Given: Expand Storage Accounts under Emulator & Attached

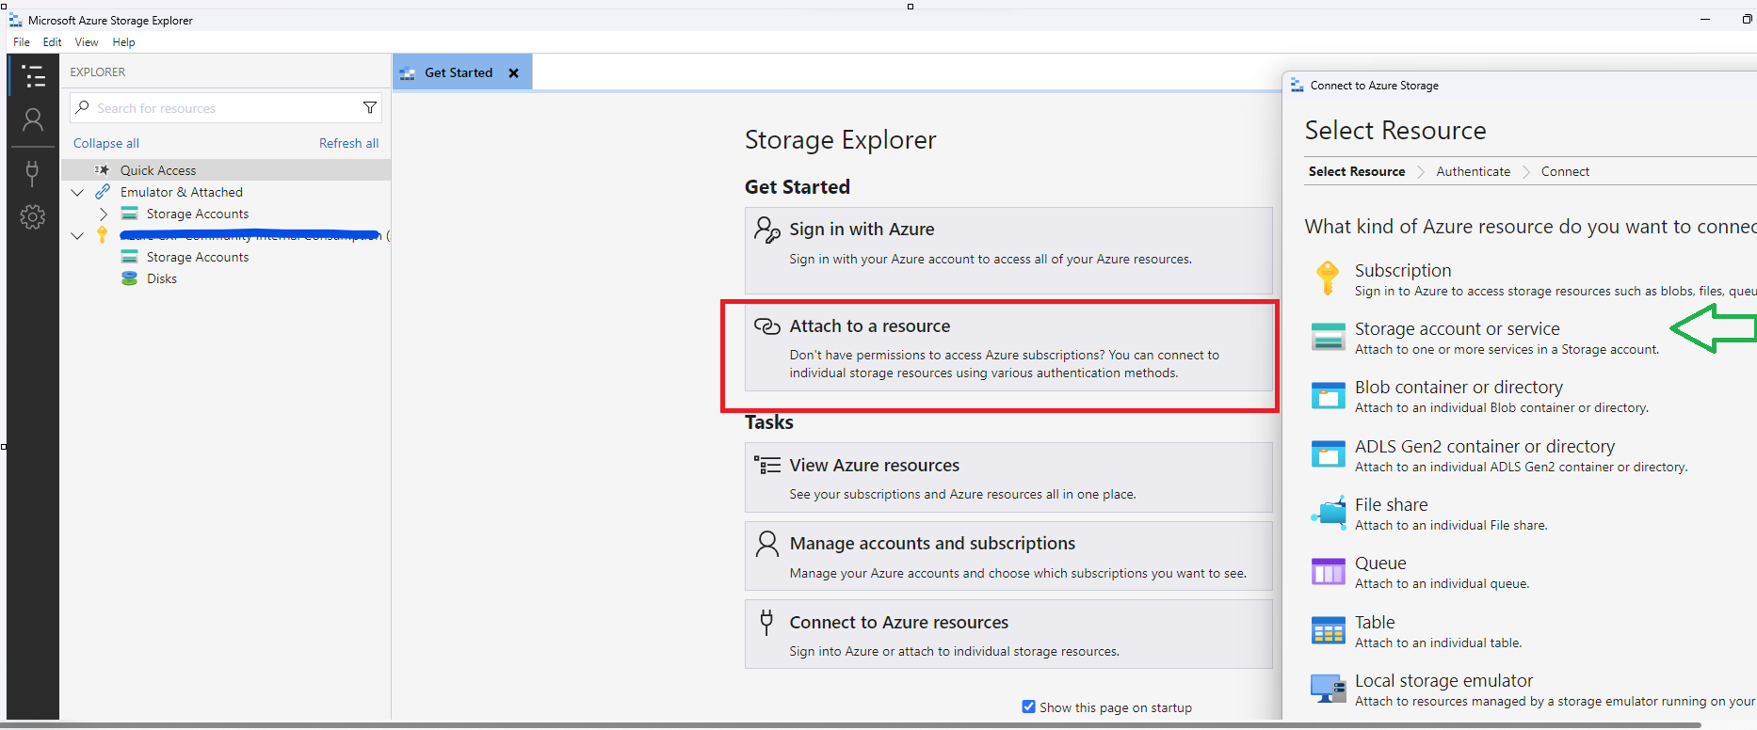Looking at the screenshot, I should pyautogui.click(x=104, y=214).
